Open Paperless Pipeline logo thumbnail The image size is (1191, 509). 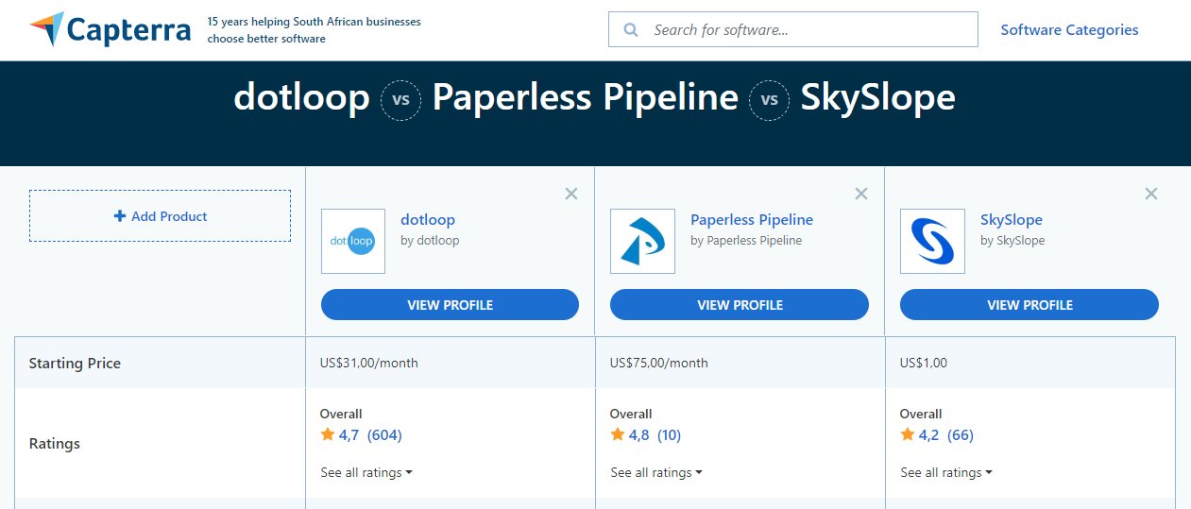click(x=642, y=241)
